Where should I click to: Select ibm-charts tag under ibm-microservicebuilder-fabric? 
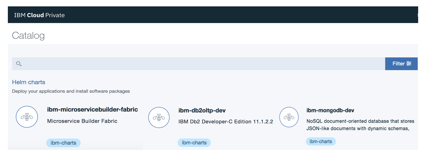pyautogui.click(x=63, y=143)
